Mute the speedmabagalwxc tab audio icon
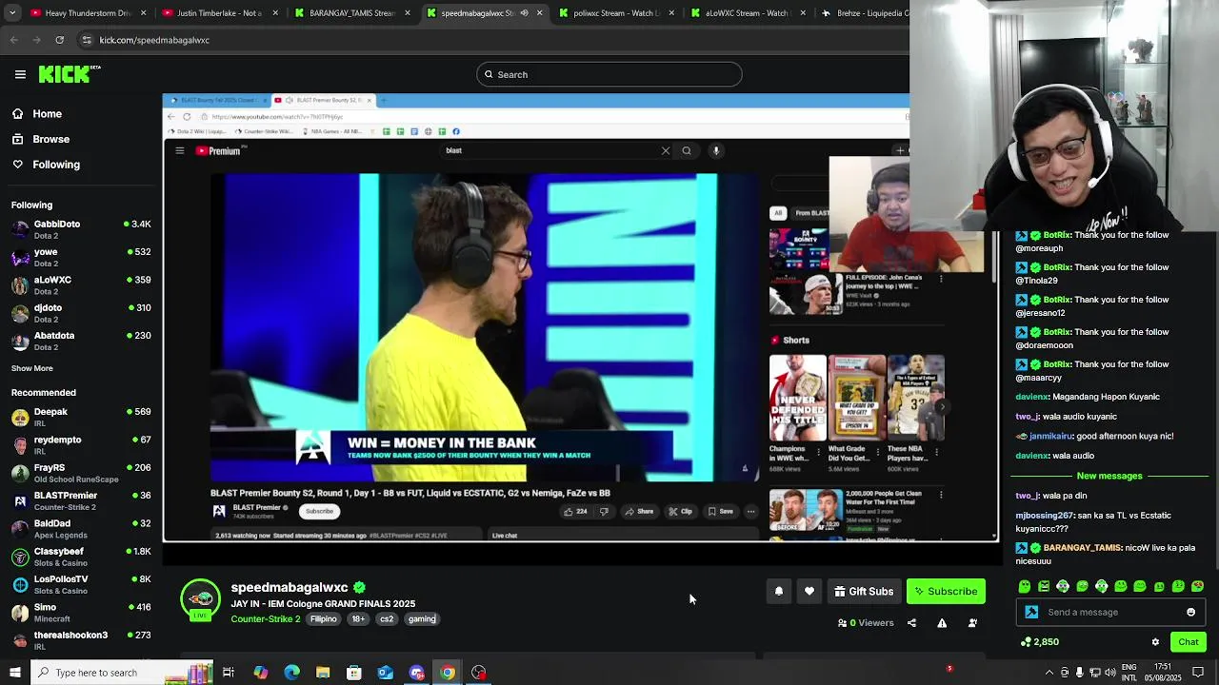Screen dimensions: 1219x685 tap(524, 13)
